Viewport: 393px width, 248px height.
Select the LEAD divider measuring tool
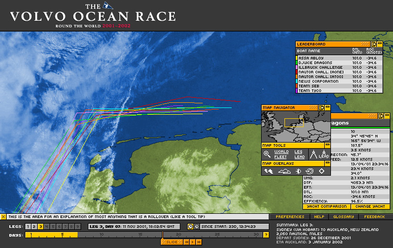[324, 154]
